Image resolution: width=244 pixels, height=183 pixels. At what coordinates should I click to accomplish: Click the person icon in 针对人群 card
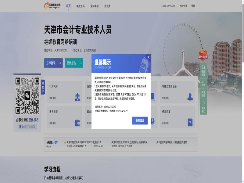77,97
